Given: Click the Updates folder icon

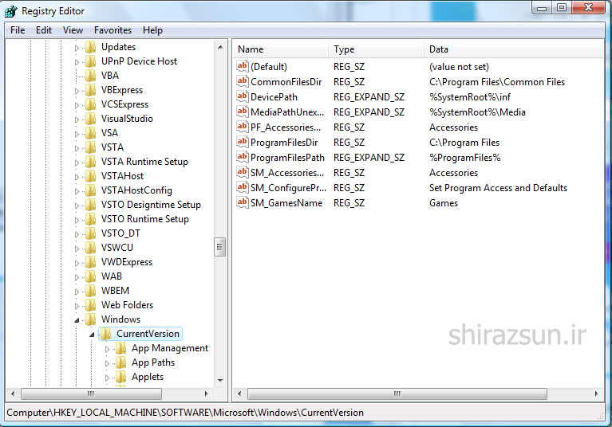Looking at the screenshot, I should (x=91, y=47).
